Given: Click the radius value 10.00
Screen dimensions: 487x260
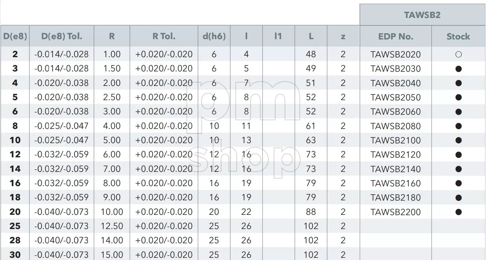Looking at the screenshot, I should [x=112, y=212].
